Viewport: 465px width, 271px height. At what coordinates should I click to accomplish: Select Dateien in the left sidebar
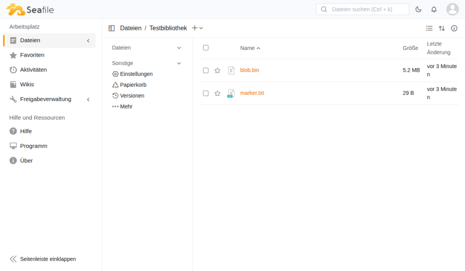(x=51, y=40)
